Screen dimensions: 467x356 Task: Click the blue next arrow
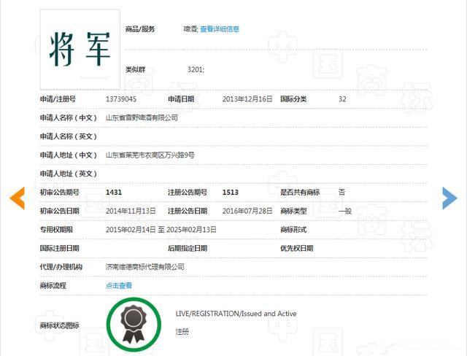[449, 198]
